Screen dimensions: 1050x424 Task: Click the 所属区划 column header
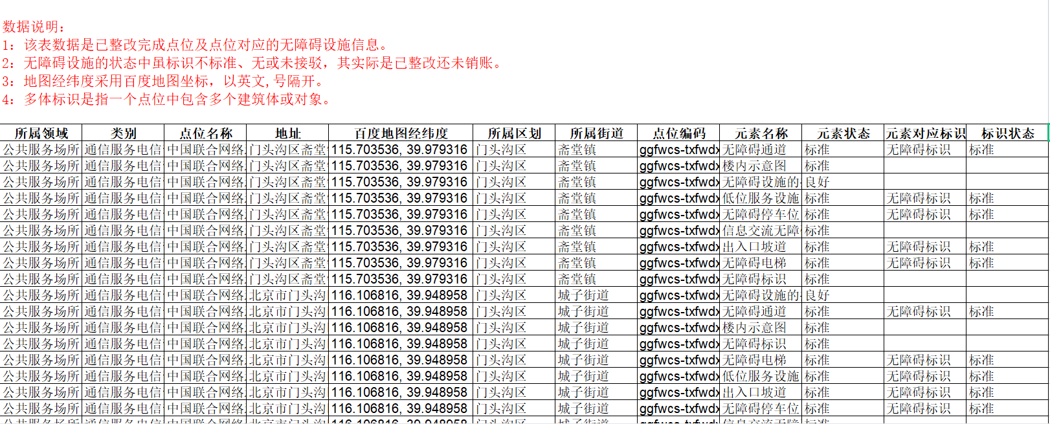514,133
